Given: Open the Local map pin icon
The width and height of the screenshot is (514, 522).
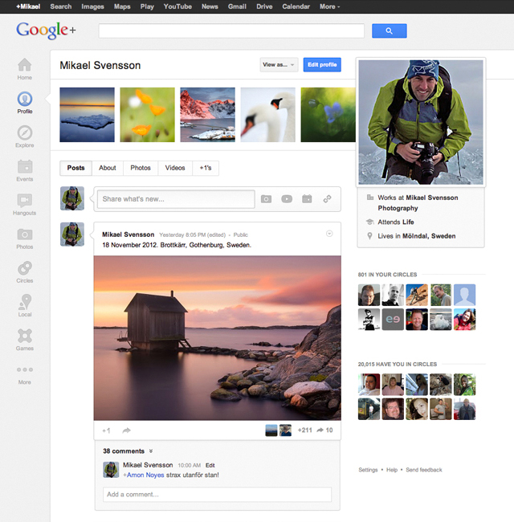Looking at the screenshot, I should (x=25, y=302).
